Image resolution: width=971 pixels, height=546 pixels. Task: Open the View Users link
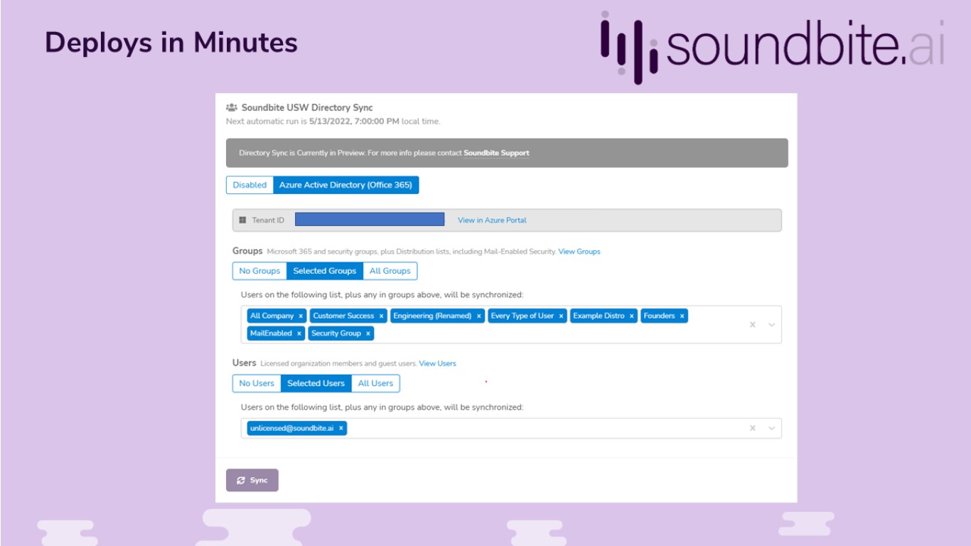(x=438, y=363)
